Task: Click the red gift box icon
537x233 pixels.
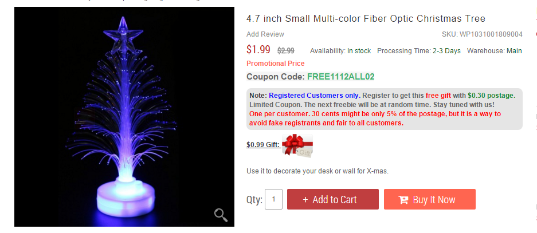Action: pos(297,145)
